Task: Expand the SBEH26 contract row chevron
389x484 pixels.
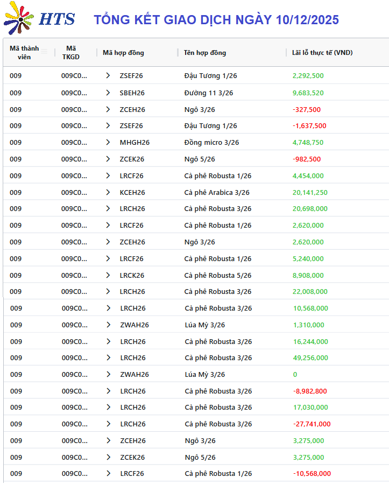Action: [x=108, y=93]
